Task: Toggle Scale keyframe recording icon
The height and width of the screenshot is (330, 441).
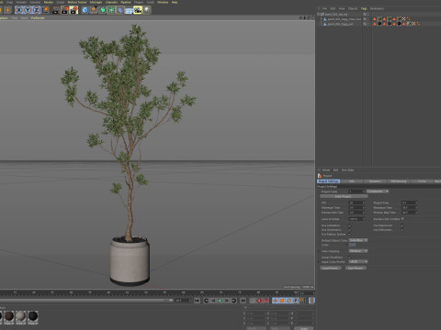Action: click(x=282, y=301)
